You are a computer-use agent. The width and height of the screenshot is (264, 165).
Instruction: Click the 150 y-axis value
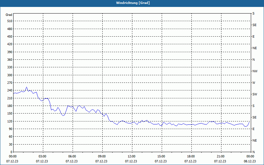tap(10, 114)
